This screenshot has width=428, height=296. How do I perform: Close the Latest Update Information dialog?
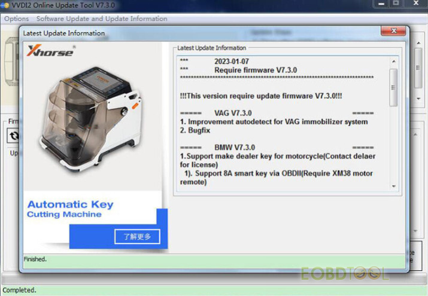(393, 31)
